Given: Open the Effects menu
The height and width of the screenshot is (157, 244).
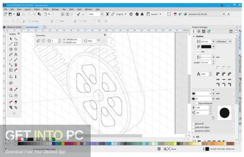Looking at the screenshot, I should tap(46, 9).
